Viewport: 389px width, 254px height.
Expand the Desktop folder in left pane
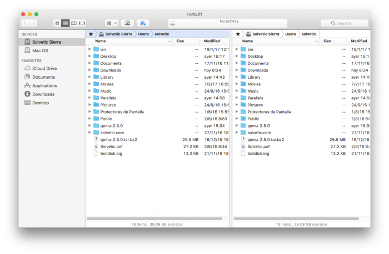[x=89, y=56]
